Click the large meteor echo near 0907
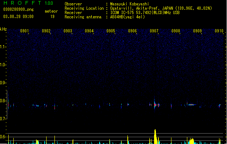227x144 pixels. pos(155,104)
